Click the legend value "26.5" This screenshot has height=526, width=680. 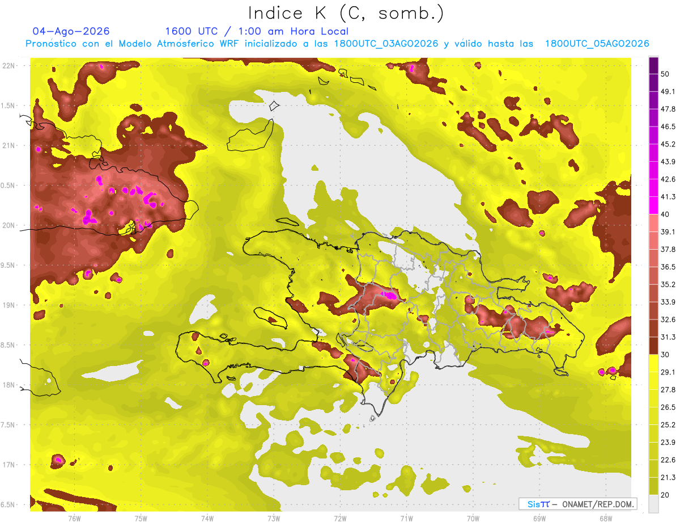669,407
